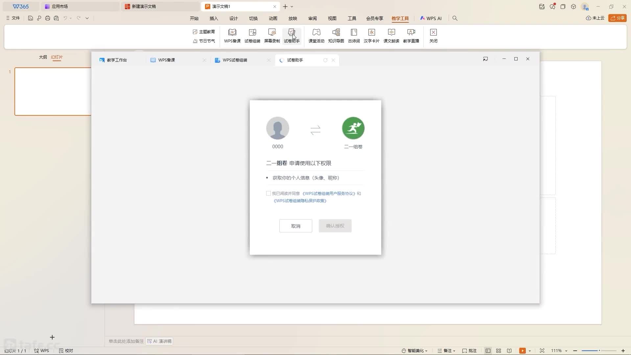Open 节日节气 festival templates
The width and height of the screenshot is (631, 355).
tap(204, 41)
